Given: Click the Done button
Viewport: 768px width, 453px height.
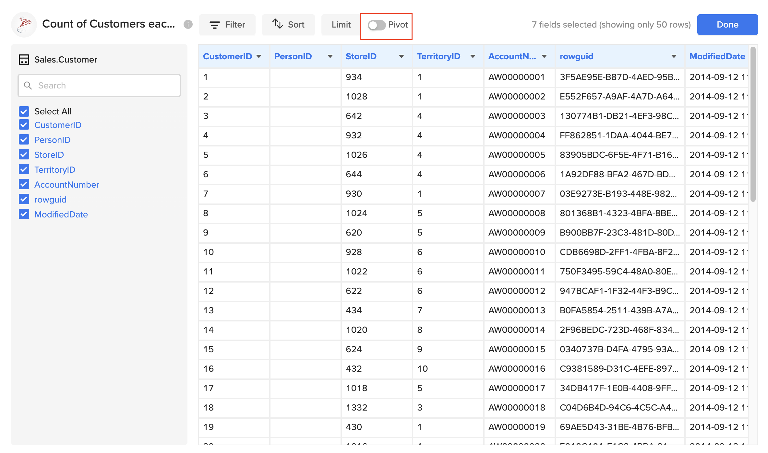Looking at the screenshot, I should pyautogui.click(x=727, y=25).
